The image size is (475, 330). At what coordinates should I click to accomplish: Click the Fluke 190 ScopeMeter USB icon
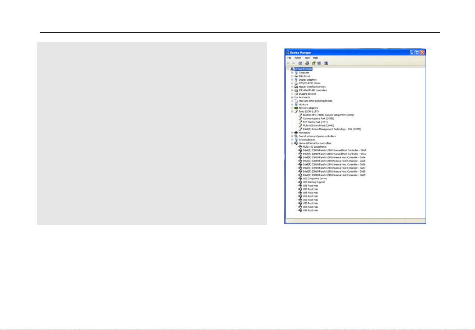click(300, 147)
